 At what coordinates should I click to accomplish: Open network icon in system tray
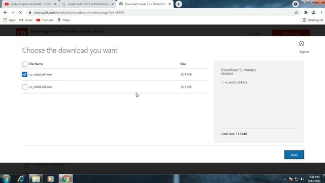[x=297, y=179]
